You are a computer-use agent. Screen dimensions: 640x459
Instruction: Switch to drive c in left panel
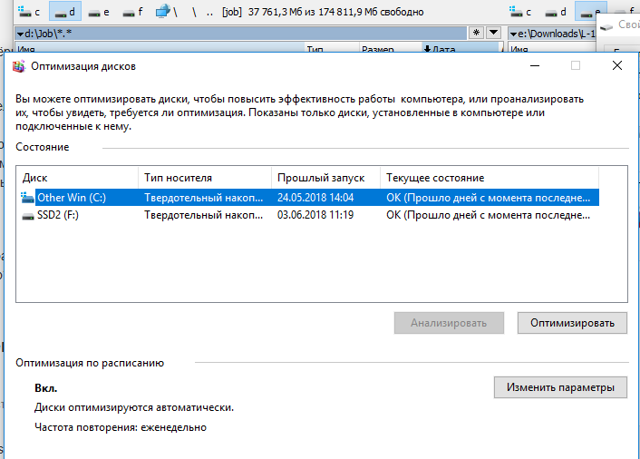tap(29, 12)
